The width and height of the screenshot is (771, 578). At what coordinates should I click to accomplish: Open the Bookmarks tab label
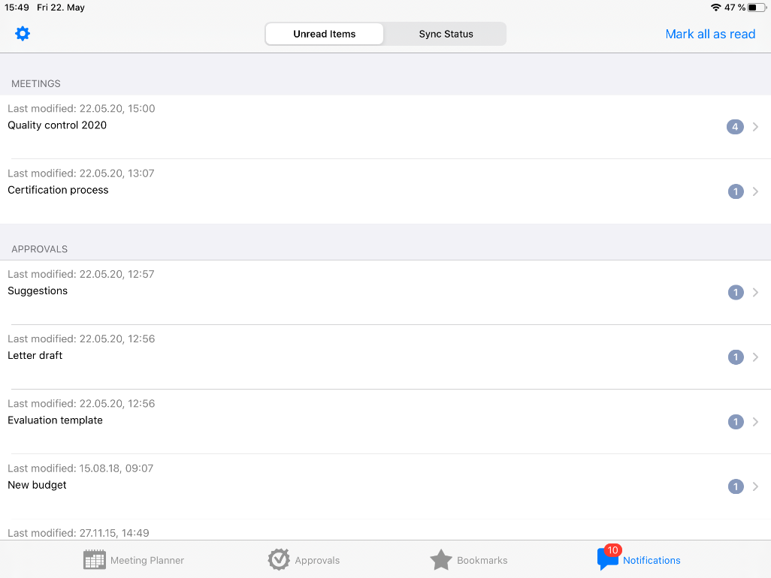point(482,560)
